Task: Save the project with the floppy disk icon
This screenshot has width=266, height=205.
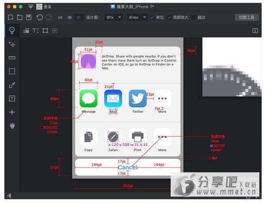Action: point(28,17)
